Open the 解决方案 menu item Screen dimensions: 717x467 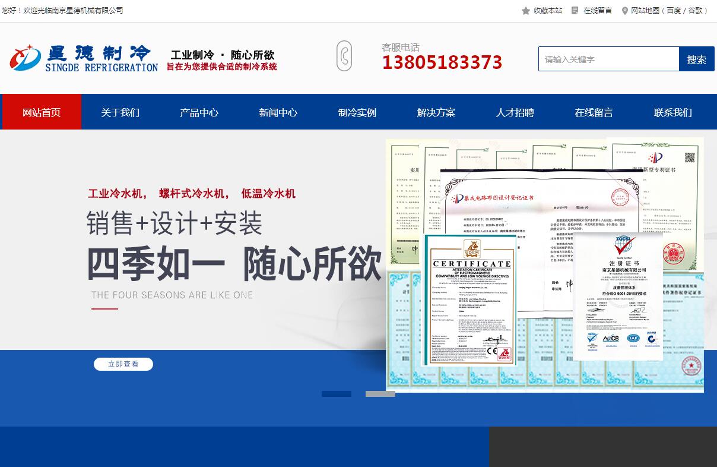(436, 112)
